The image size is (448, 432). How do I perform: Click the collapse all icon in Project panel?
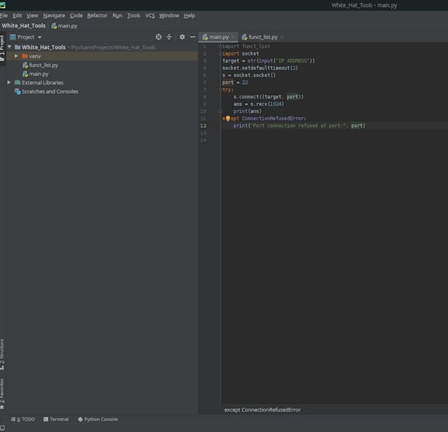pyautogui.click(x=169, y=37)
